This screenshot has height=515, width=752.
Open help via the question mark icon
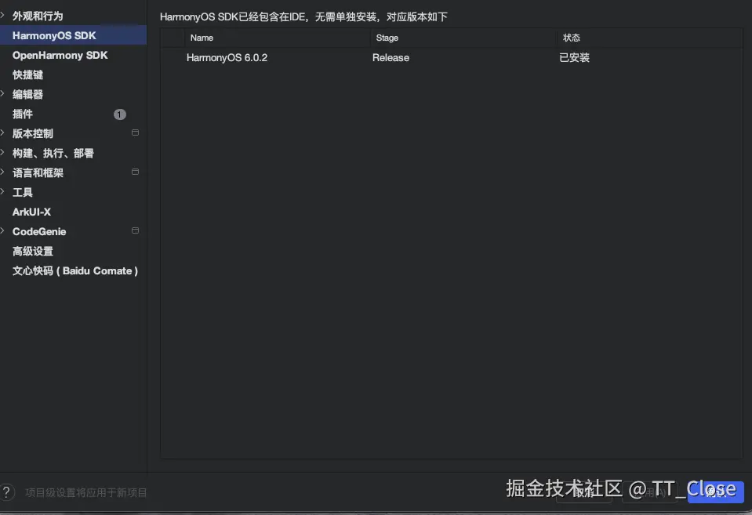7,492
